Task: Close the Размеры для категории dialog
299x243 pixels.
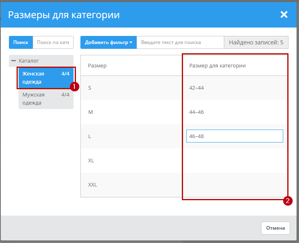Action: 284,15
